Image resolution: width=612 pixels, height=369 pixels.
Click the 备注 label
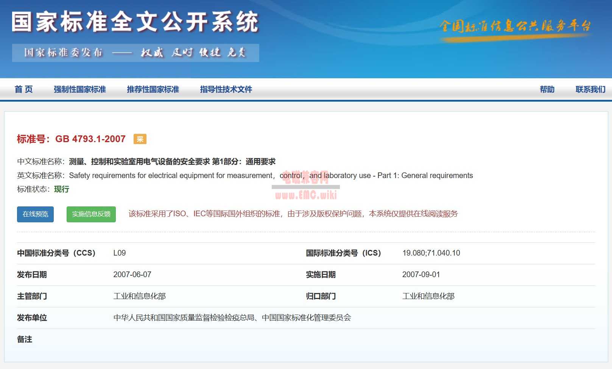click(x=25, y=339)
